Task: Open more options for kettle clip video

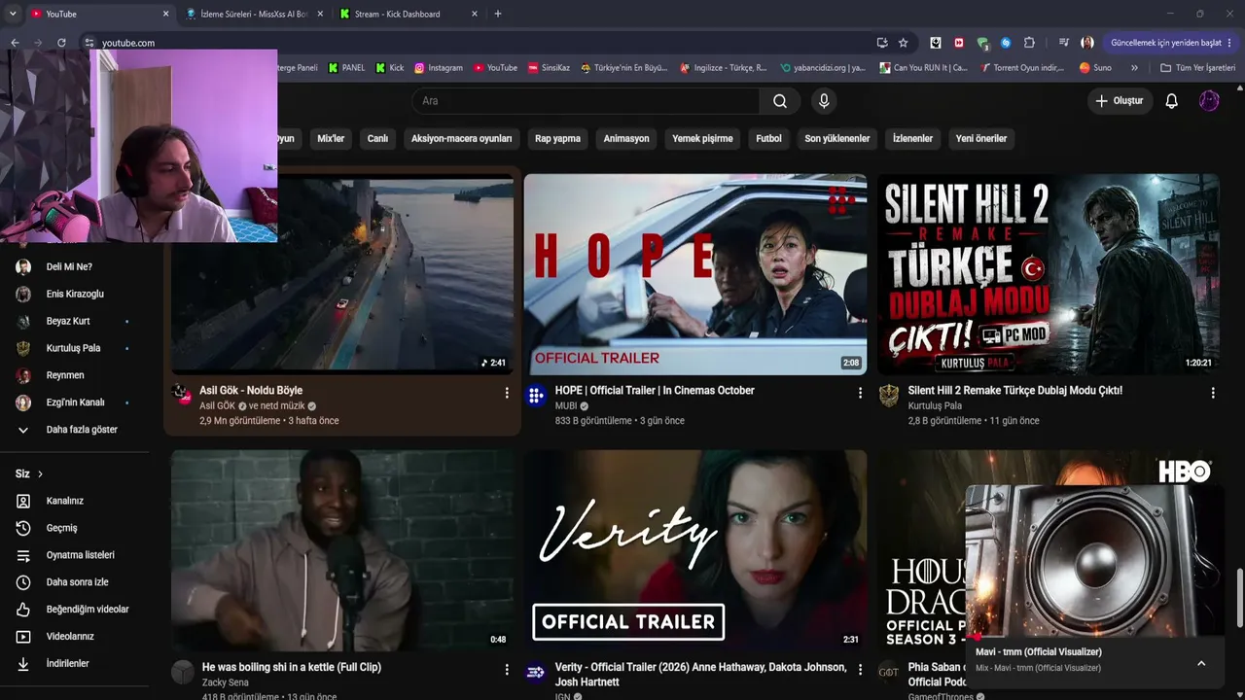Action: (x=506, y=670)
